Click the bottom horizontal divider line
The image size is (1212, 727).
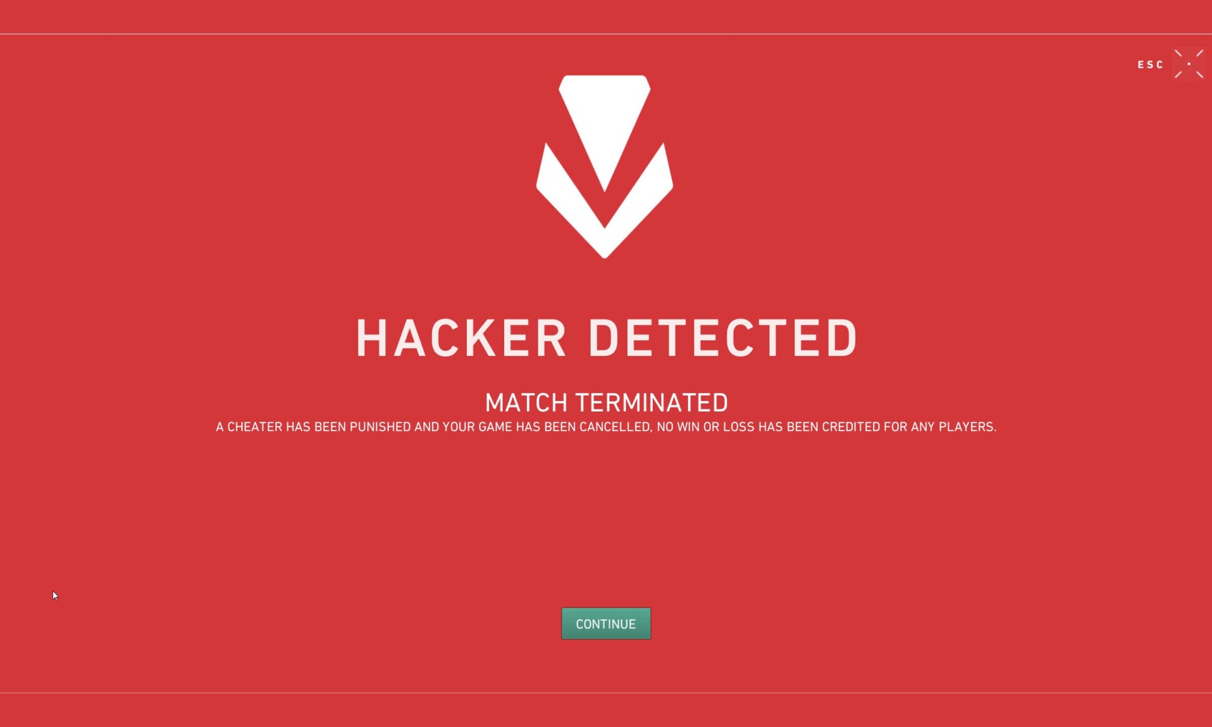pos(606,693)
